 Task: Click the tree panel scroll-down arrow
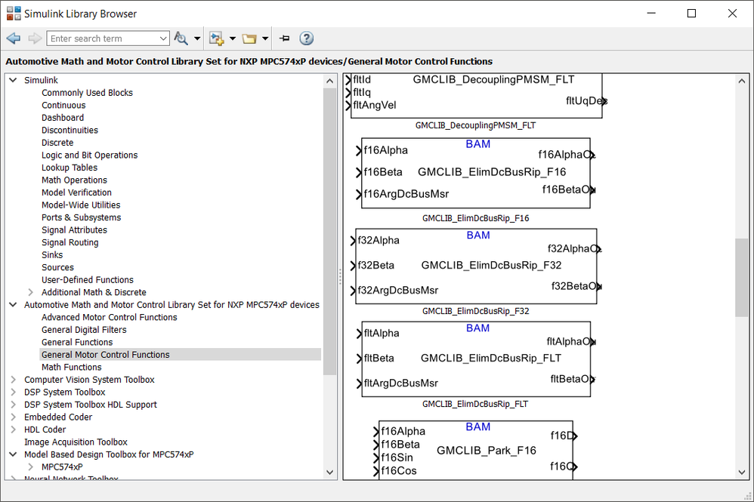(x=329, y=473)
